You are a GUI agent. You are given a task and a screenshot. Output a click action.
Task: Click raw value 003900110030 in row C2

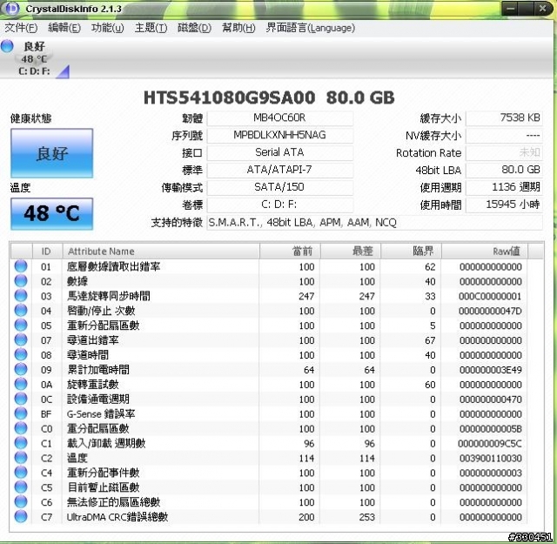tap(490, 459)
